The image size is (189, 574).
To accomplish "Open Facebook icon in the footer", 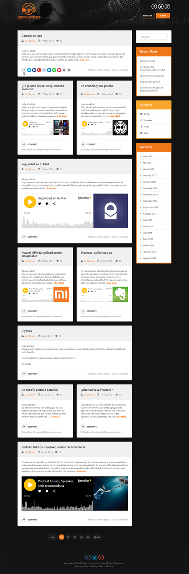I will (x=88, y=557).
